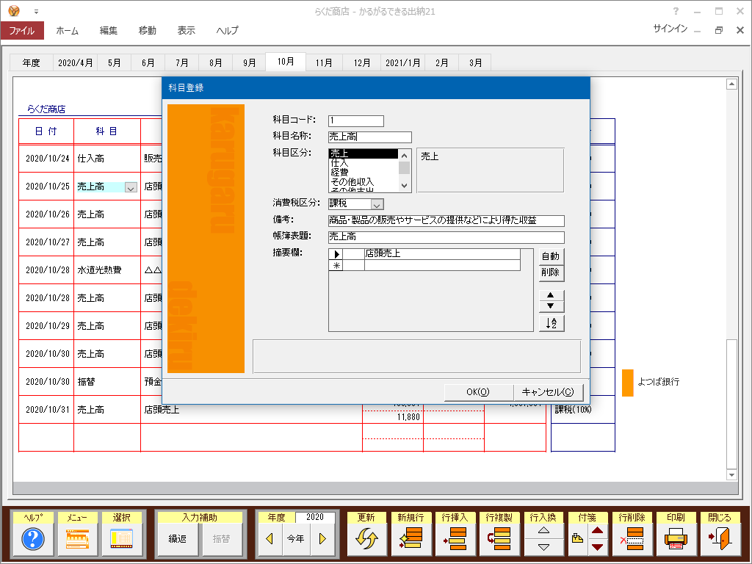Click the 付箋 red down arrow

pyautogui.click(x=598, y=546)
